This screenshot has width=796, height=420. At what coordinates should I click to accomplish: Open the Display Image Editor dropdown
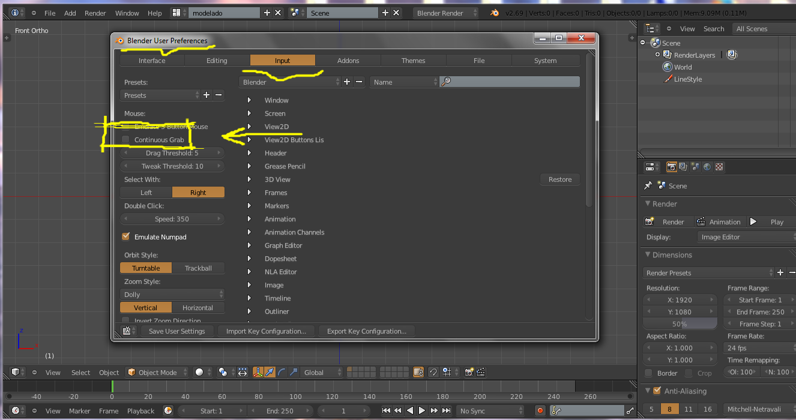(747, 237)
